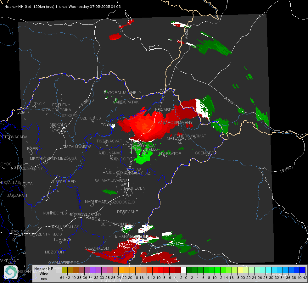
Task: Click the TISZAÚJVÁROS label
Action: (77, 147)
